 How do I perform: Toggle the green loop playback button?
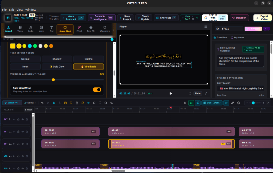tap(191, 103)
